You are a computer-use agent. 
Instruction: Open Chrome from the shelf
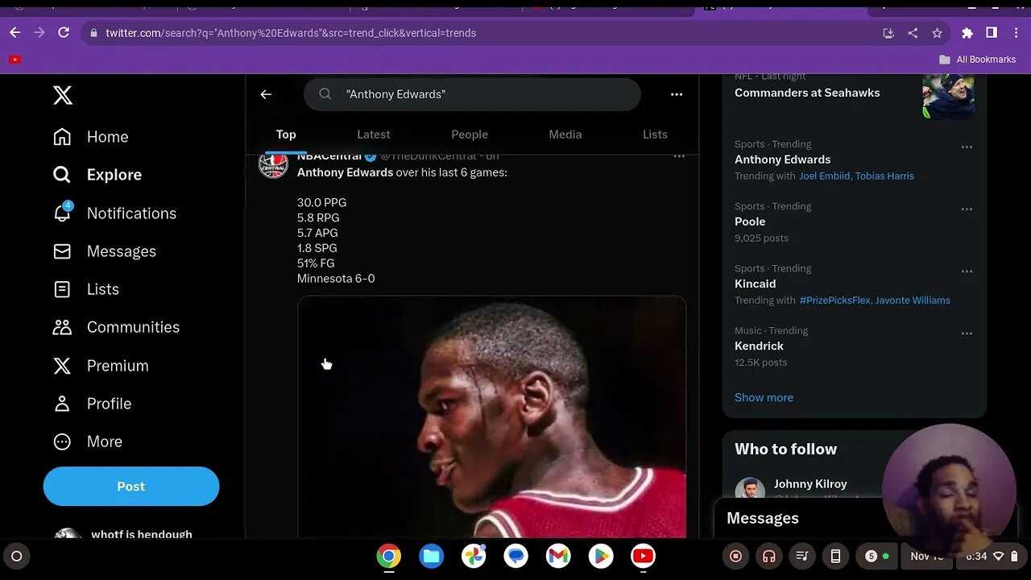click(388, 556)
